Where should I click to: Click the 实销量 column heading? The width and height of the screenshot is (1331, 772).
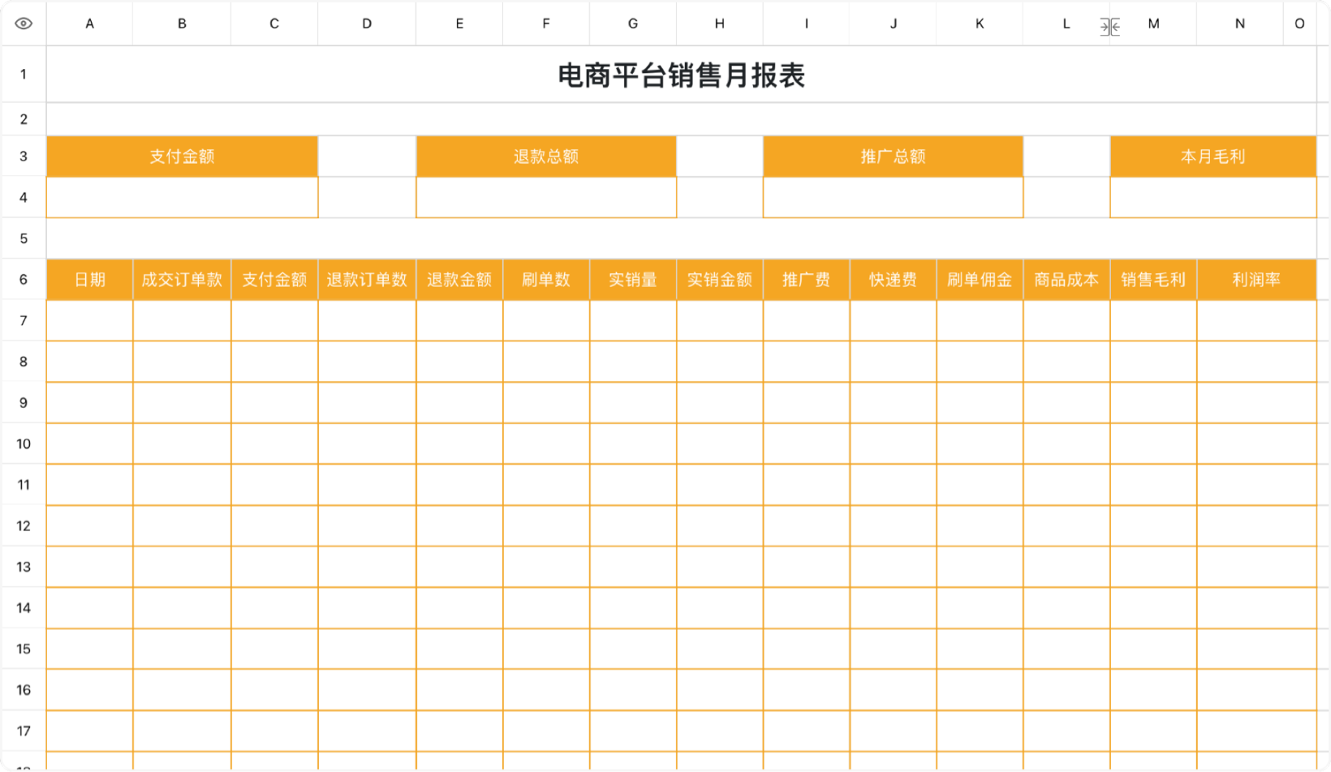633,280
